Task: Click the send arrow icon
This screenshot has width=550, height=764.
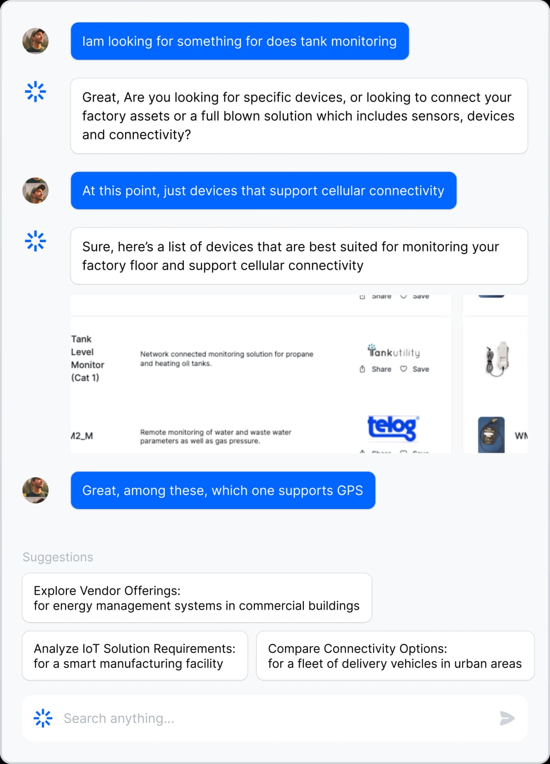Action: point(507,718)
